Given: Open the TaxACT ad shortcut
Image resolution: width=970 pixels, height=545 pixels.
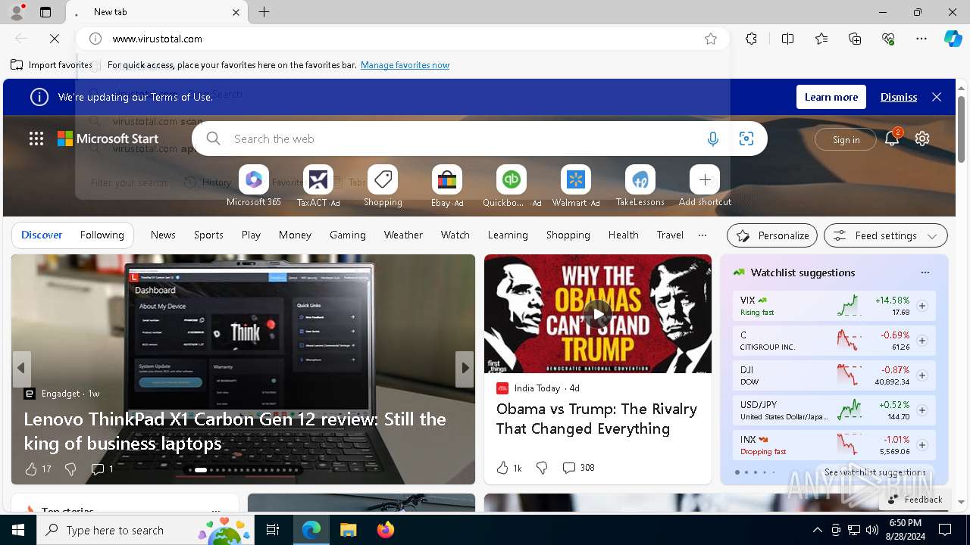Looking at the screenshot, I should pos(318,179).
